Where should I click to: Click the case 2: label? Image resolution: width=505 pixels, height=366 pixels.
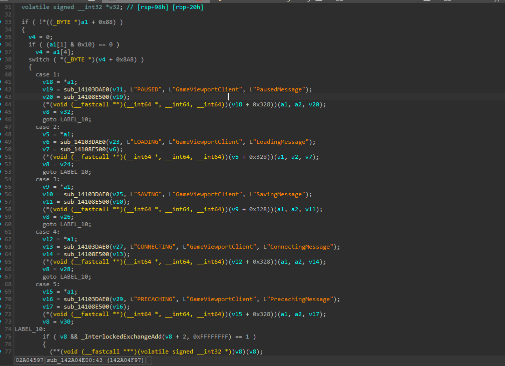[48, 127]
